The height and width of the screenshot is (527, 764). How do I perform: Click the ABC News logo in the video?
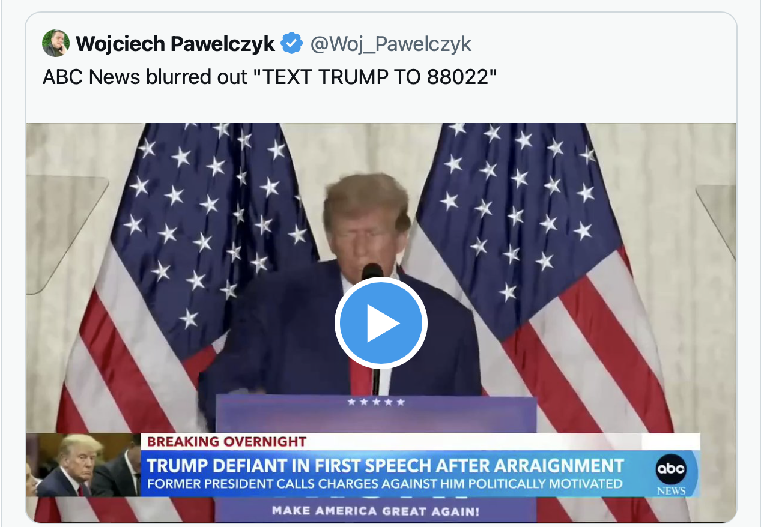click(670, 474)
